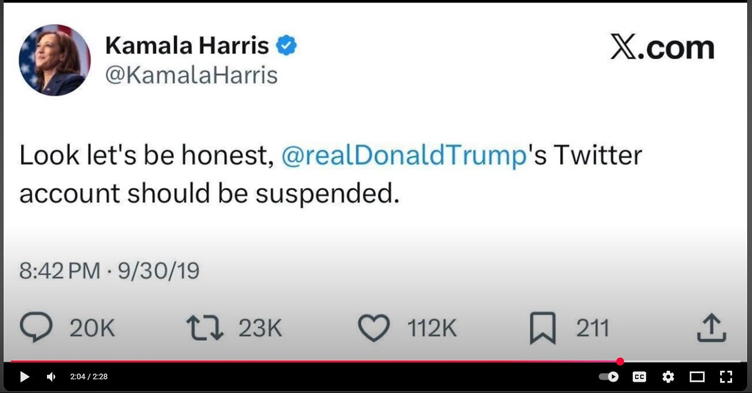Mute the video volume

[51, 377]
